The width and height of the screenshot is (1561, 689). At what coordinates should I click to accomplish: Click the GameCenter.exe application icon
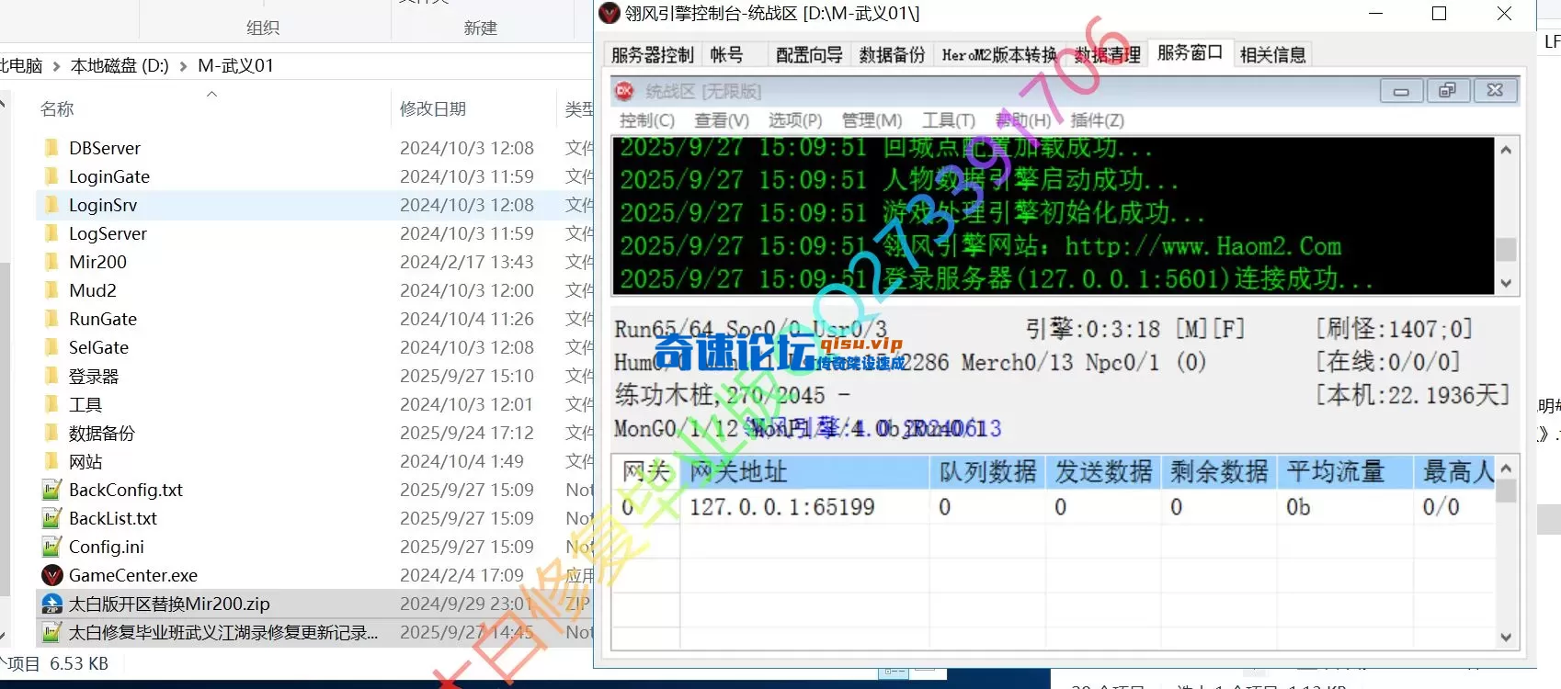point(51,575)
